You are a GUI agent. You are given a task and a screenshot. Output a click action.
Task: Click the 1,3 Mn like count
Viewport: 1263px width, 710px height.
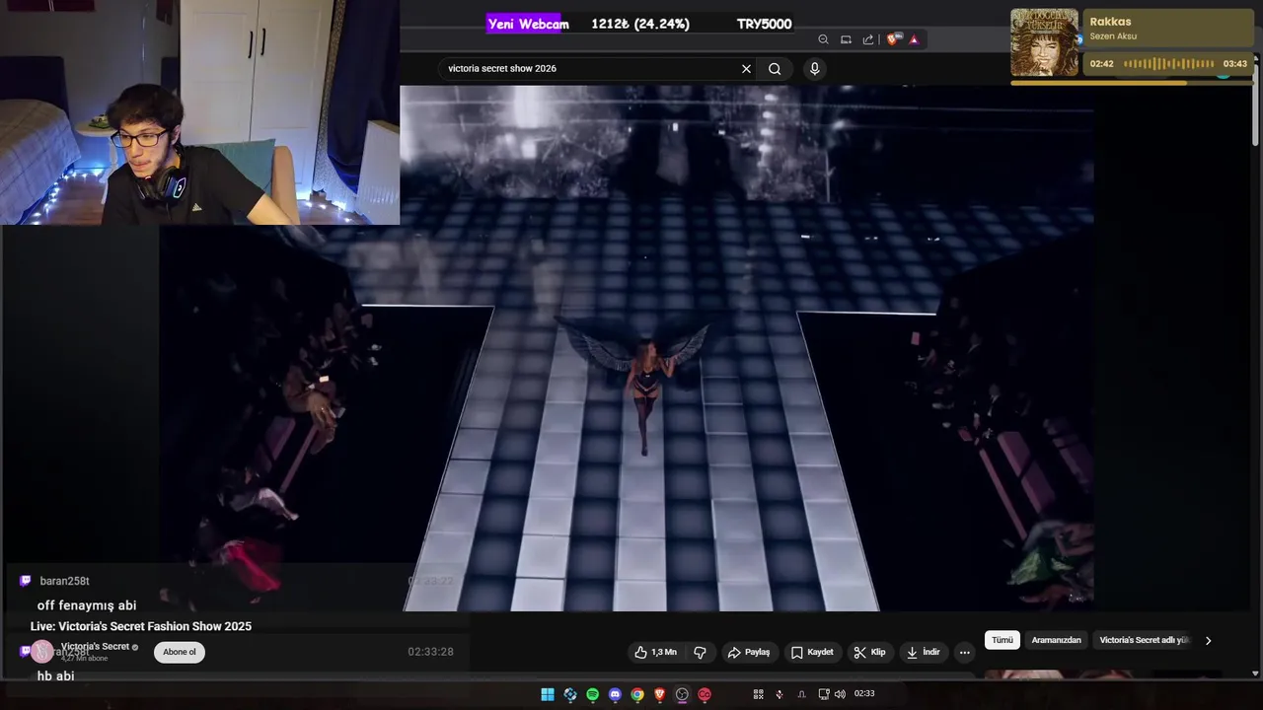click(x=664, y=652)
